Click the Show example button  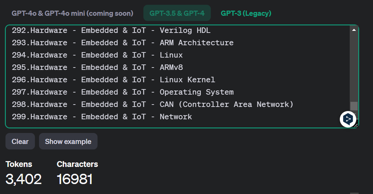pos(68,141)
